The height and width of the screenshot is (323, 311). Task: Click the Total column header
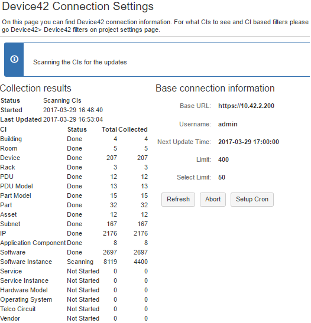point(109,129)
